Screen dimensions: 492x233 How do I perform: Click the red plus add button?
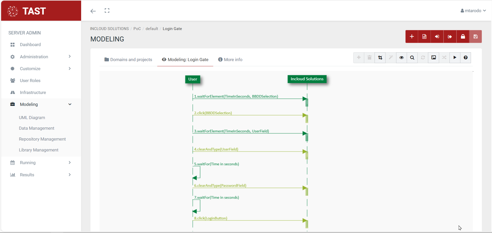point(412,37)
